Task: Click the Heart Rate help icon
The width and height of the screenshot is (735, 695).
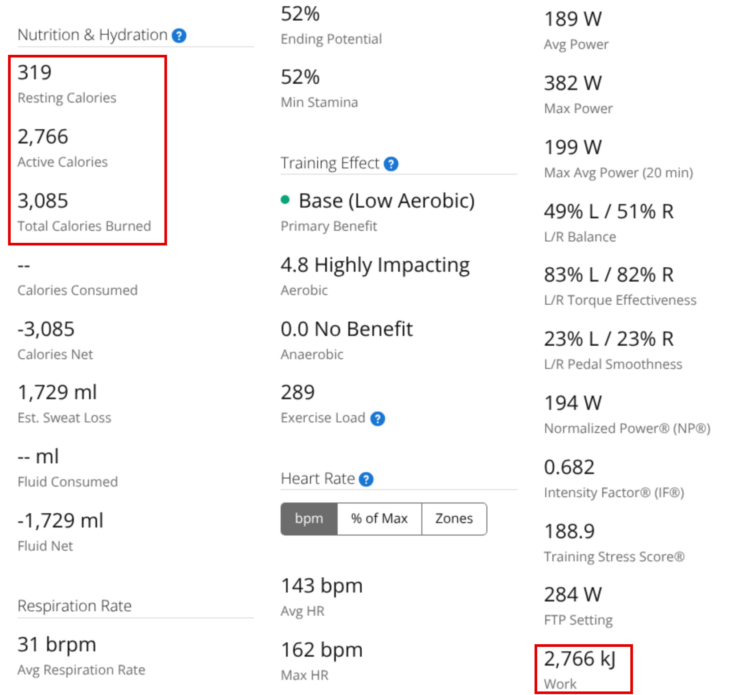Action: 366,479
